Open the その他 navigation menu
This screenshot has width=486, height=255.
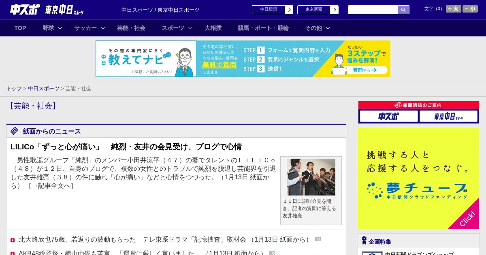click(x=313, y=28)
